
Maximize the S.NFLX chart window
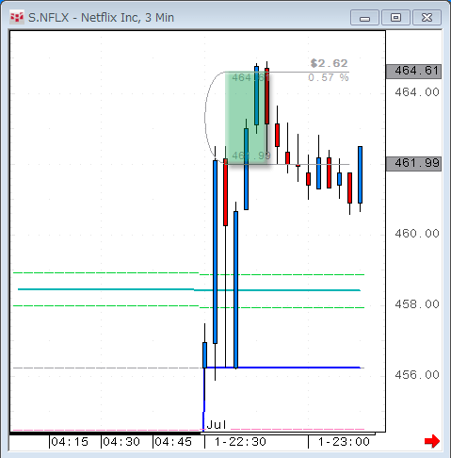(x=395, y=18)
